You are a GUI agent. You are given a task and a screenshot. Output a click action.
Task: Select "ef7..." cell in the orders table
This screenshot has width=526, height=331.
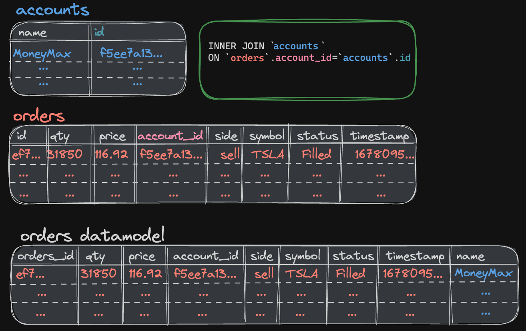[26, 154]
